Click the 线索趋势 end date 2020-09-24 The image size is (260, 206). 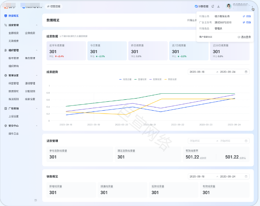[227, 72]
